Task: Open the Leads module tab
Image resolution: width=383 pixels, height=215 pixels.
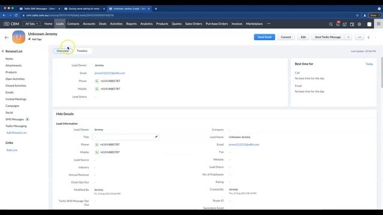Action: tap(60, 24)
